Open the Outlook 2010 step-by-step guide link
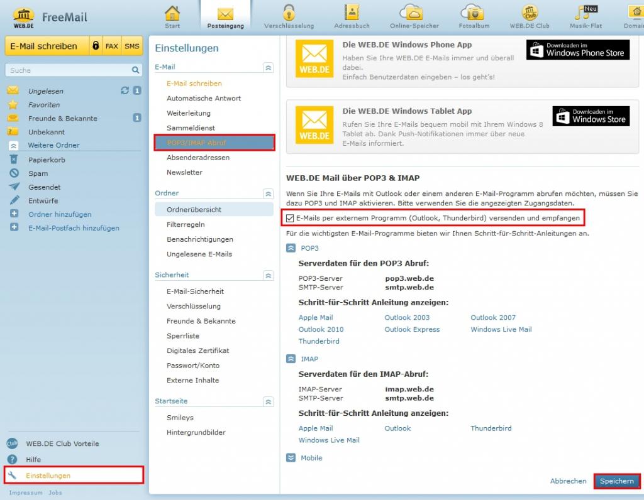The image size is (644, 500). tap(321, 329)
